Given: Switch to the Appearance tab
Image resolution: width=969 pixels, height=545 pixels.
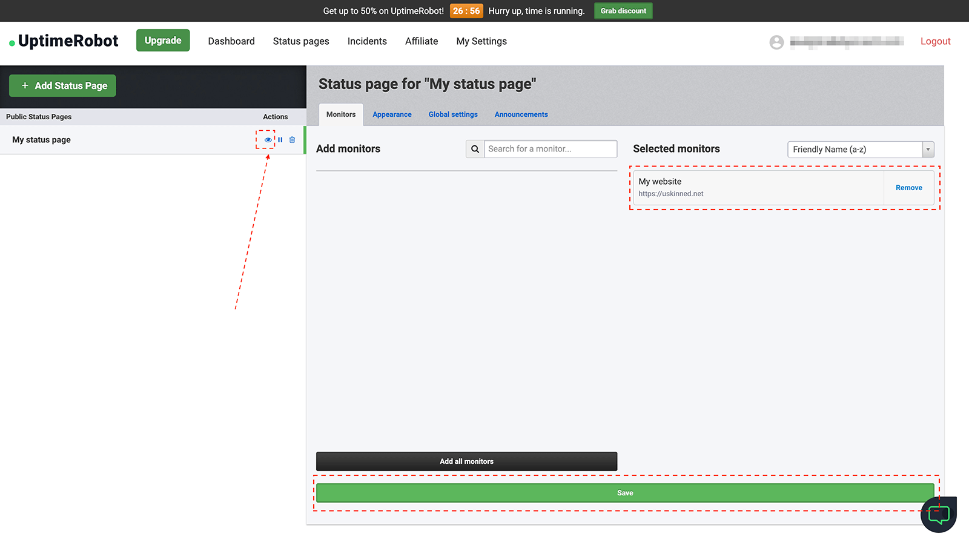Looking at the screenshot, I should [392, 114].
